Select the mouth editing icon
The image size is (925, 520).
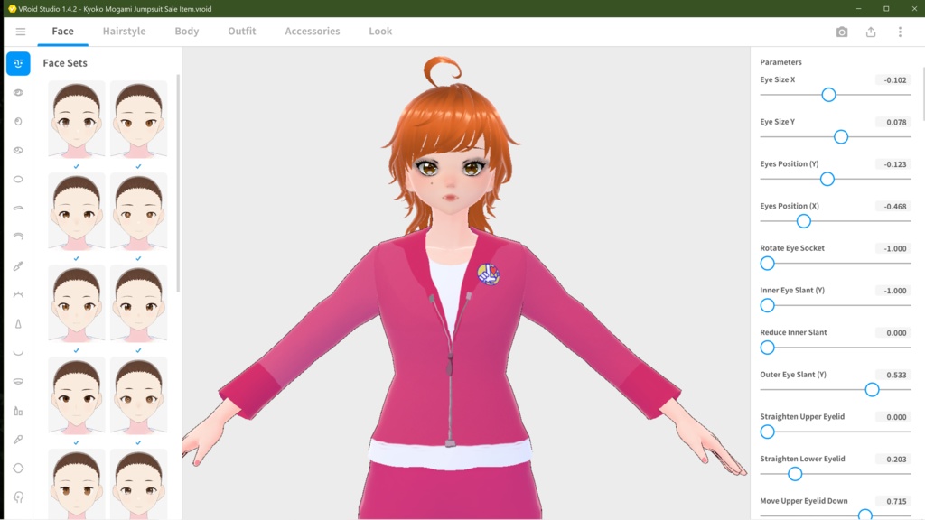click(x=18, y=352)
